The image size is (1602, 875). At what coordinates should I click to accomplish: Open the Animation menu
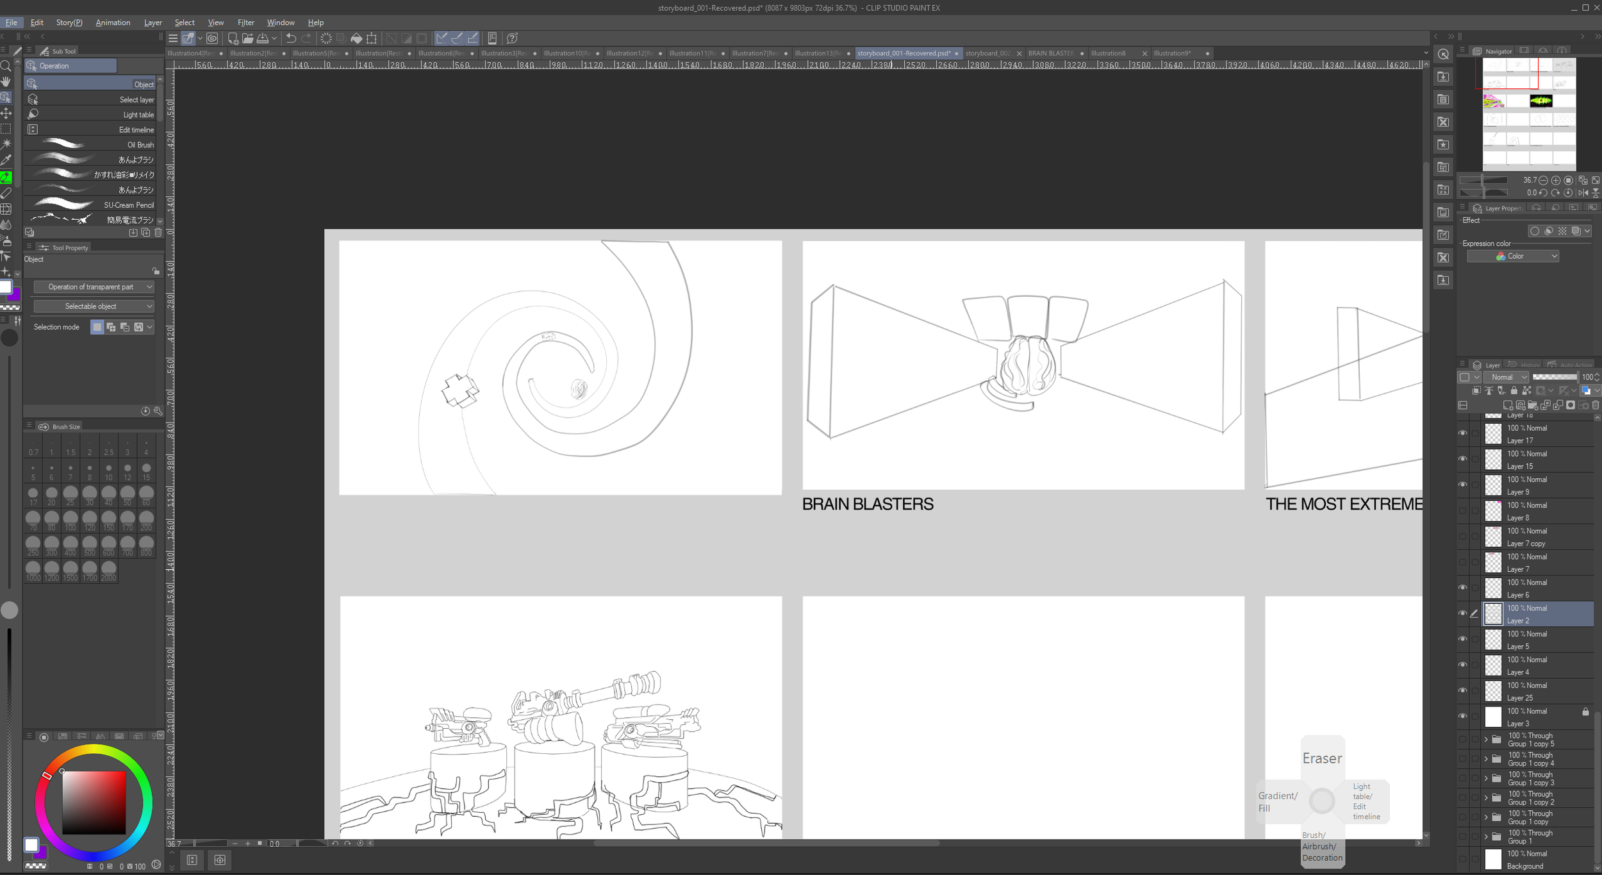click(113, 22)
